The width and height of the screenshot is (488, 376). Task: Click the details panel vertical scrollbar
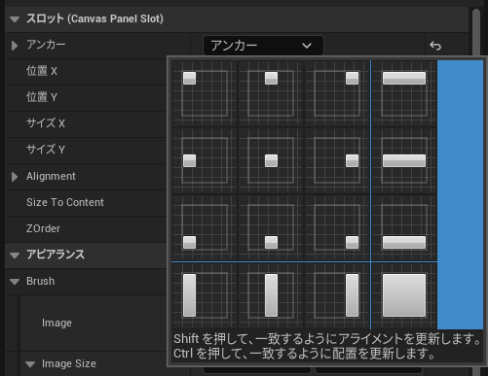(x=476, y=32)
